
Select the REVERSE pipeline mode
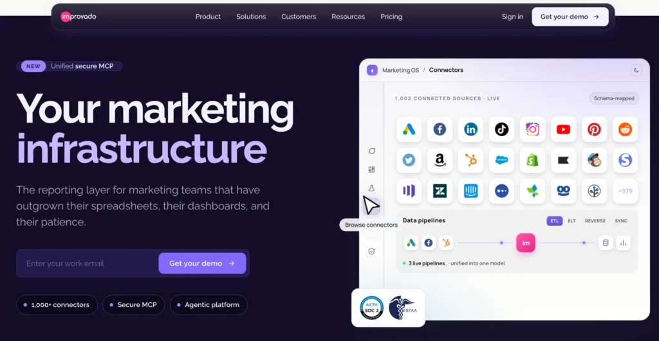point(595,221)
